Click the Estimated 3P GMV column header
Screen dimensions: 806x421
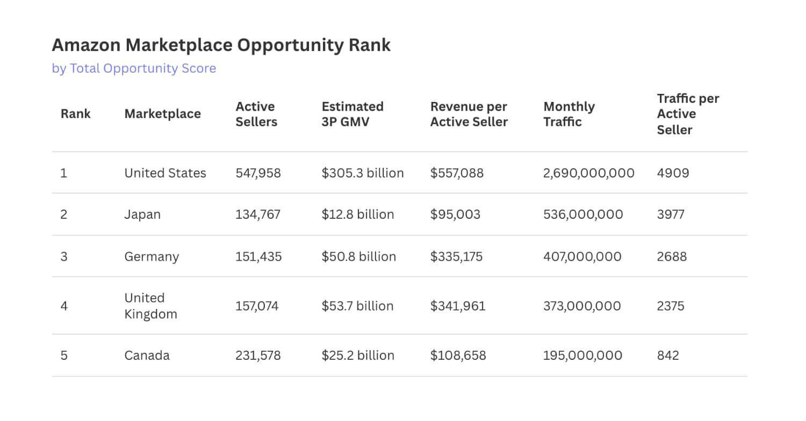[352, 114]
